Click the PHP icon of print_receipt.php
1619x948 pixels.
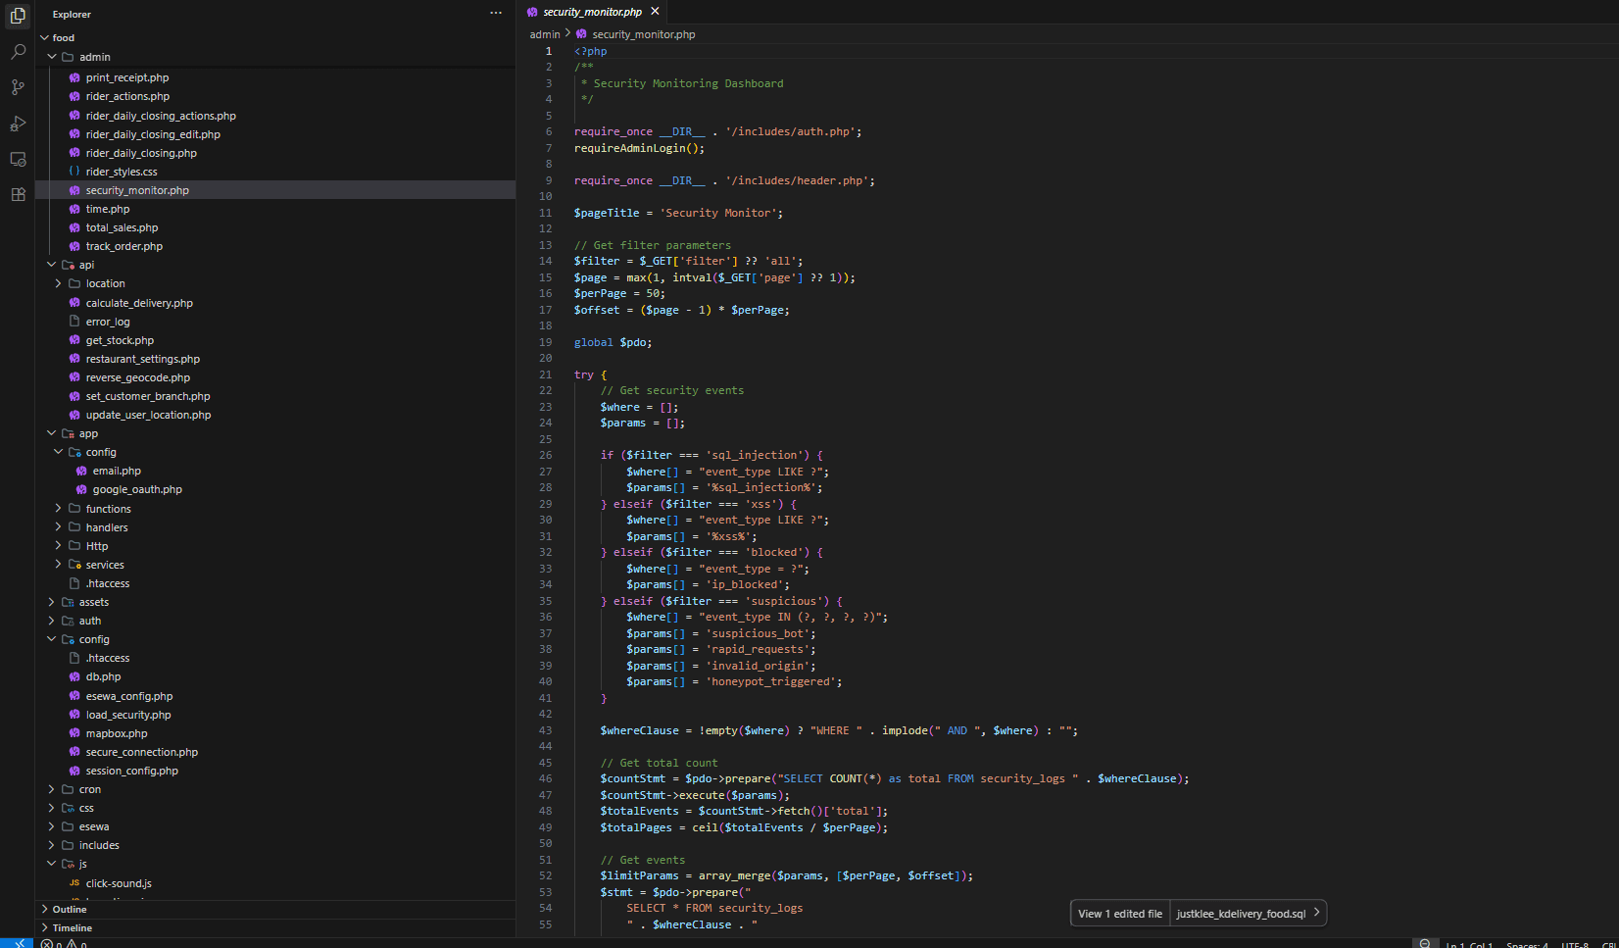pos(74,77)
